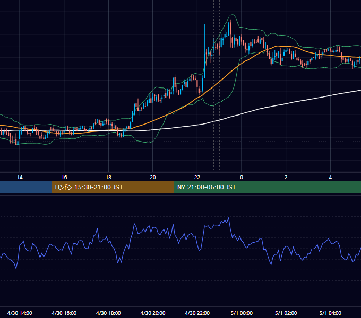The width and height of the screenshot is (361, 318).
Task: Click hour label 2 on price chart axis
Action: [286, 177]
